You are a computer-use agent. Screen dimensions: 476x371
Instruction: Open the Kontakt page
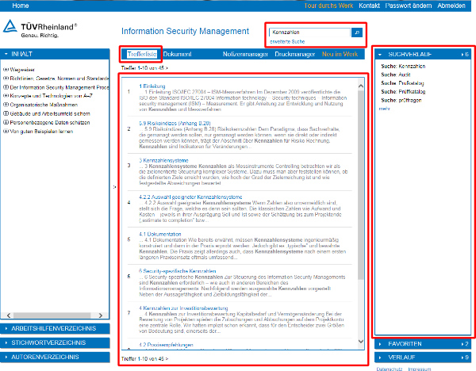369,6
